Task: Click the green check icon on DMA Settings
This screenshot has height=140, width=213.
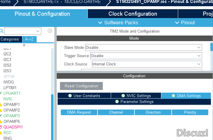Action: (x=173, y=96)
